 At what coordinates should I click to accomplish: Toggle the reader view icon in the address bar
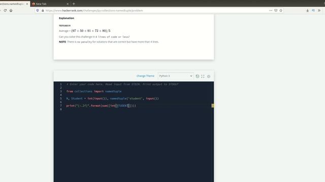pyautogui.click(x=276, y=10)
